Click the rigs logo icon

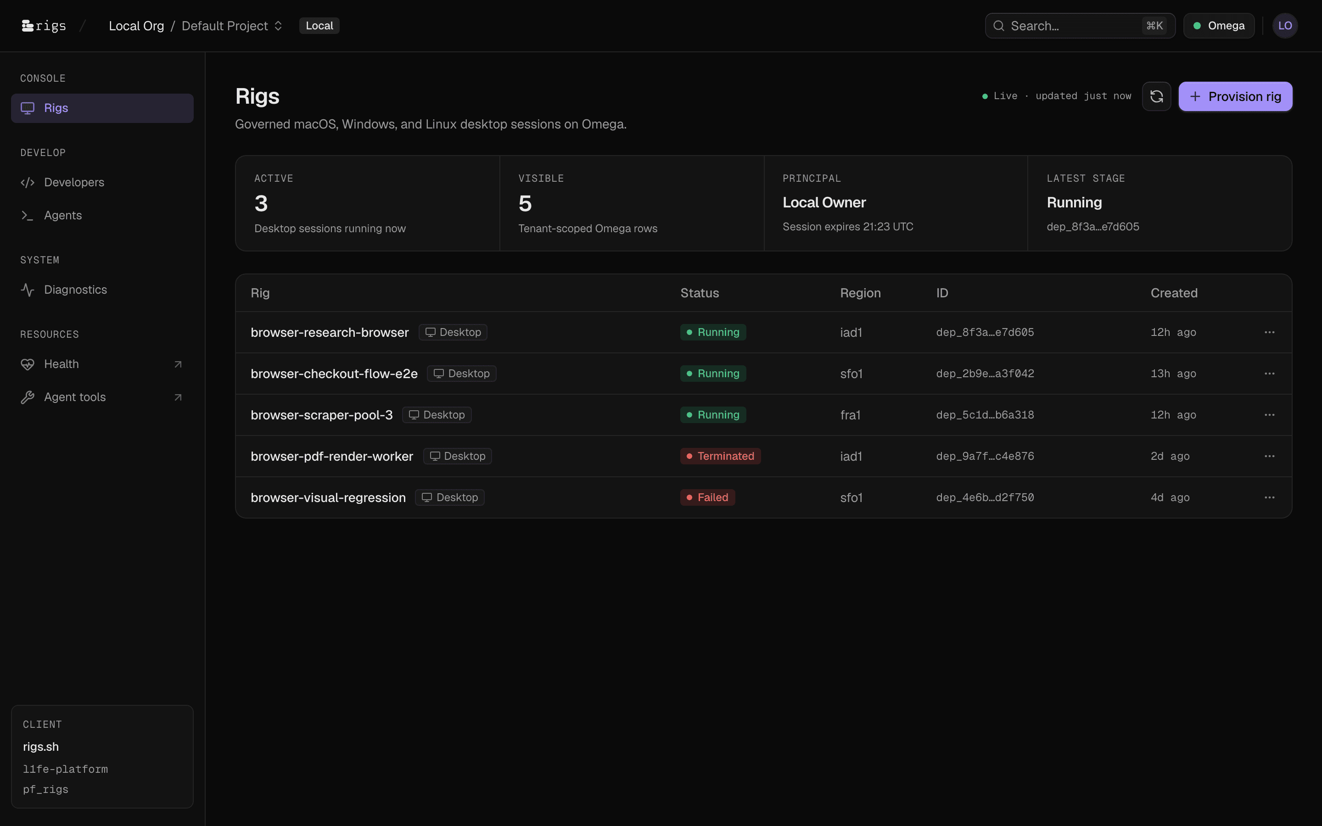(28, 26)
